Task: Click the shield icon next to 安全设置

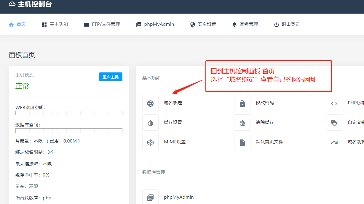Action: (192, 24)
